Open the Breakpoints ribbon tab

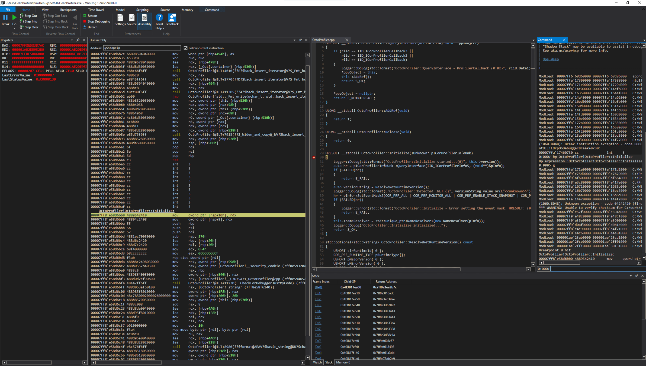(x=68, y=10)
